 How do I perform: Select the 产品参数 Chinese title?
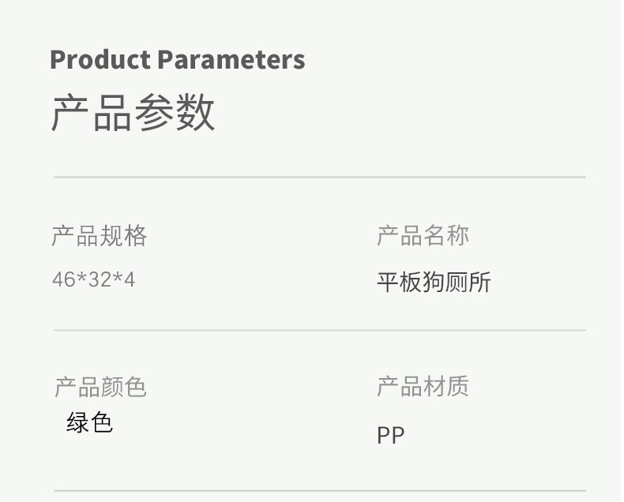pos(133,112)
